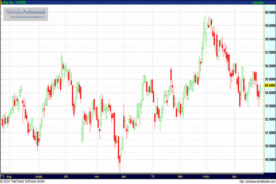Select the ápr. marker on time axis

tap(235, 176)
